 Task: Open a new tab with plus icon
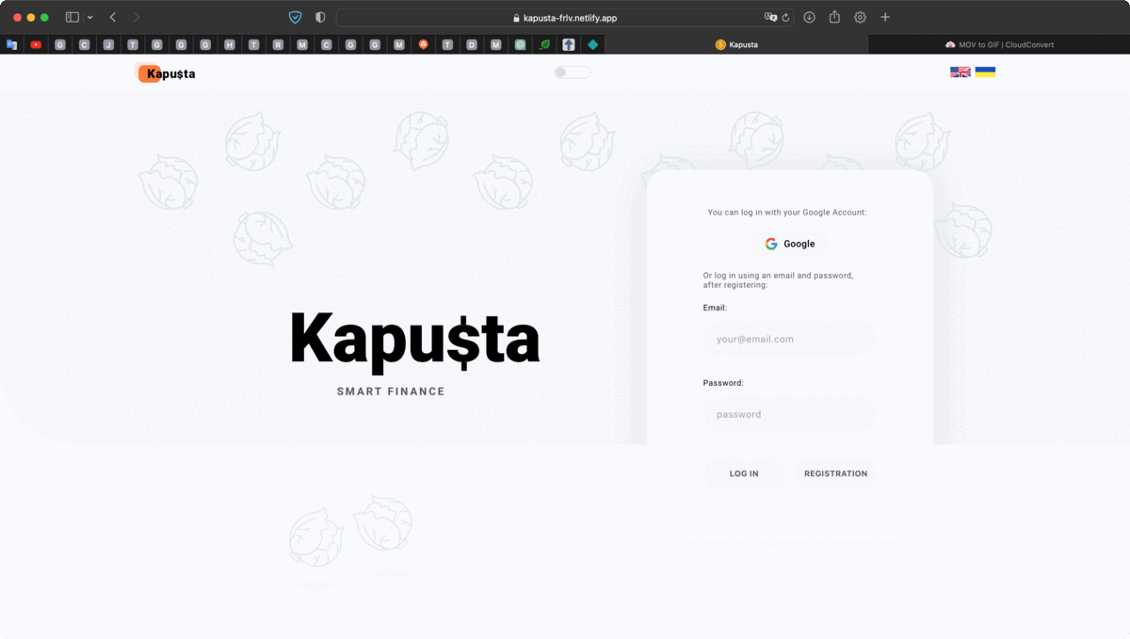click(x=885, y=17)
